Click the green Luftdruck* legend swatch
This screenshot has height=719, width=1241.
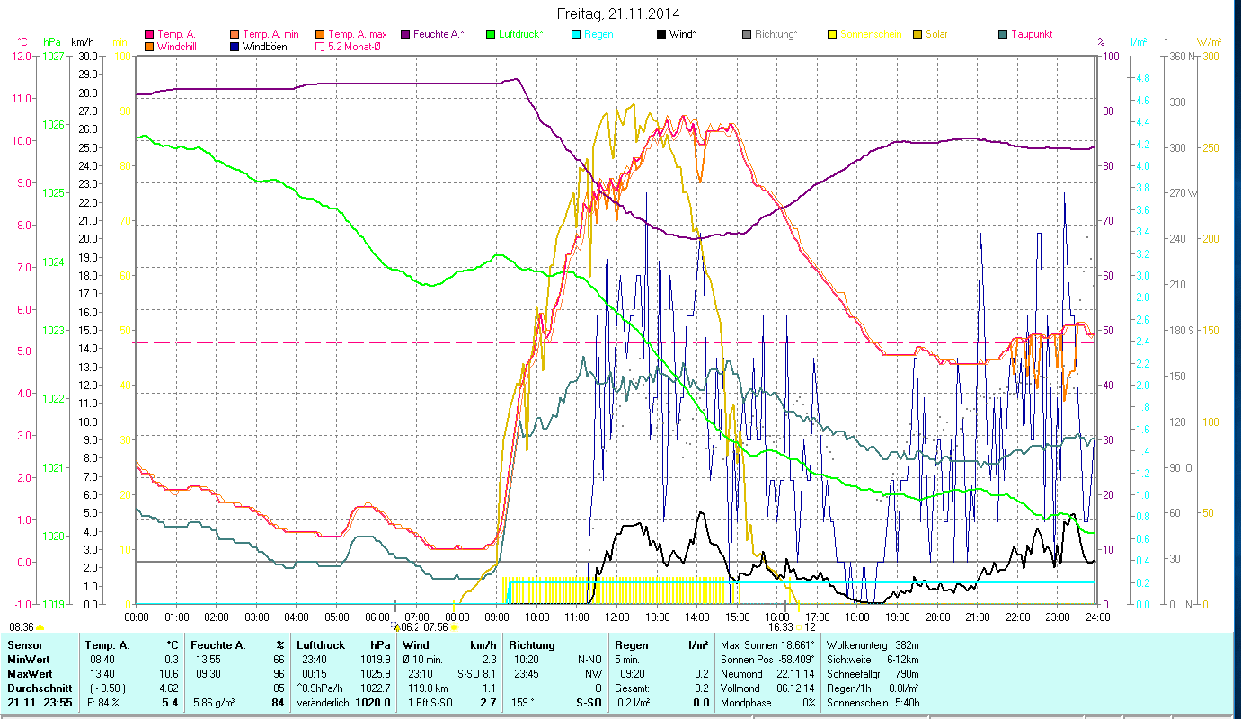point(490,34)
